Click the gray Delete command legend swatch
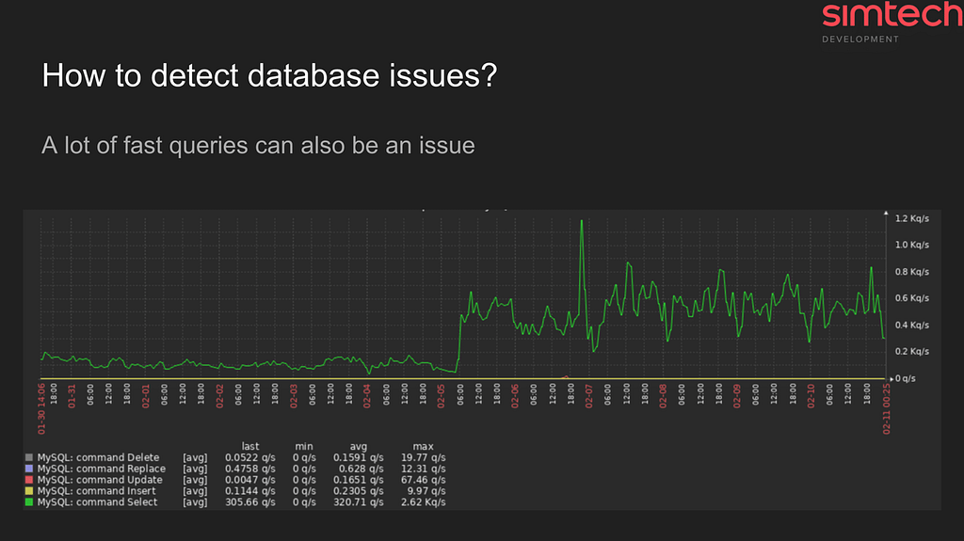Viewport: 964px width, 541px height. [x=29, y=458]
